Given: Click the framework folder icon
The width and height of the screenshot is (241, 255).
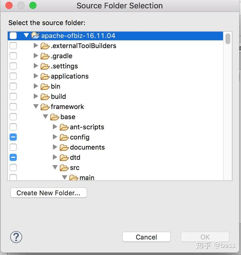Looking at the screenshot, I should click(45, 107).
